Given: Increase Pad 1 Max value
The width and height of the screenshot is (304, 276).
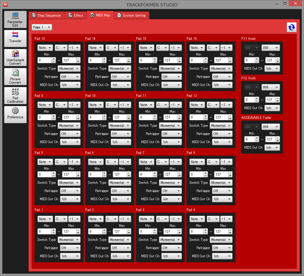Looking at the screenshot, I should pos(78,230).
